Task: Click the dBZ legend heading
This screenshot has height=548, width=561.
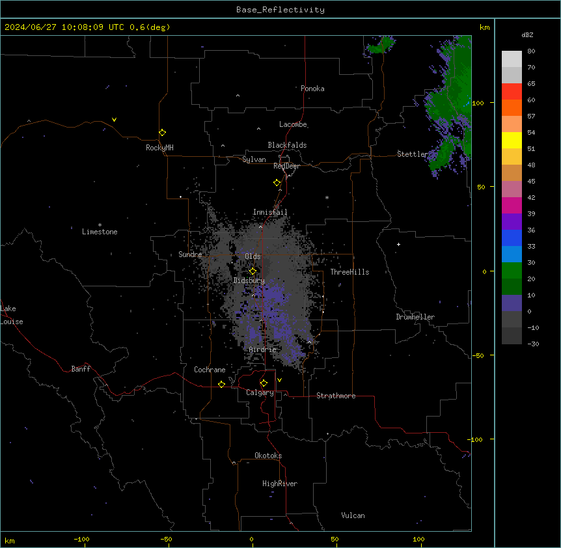Action: 527,35
